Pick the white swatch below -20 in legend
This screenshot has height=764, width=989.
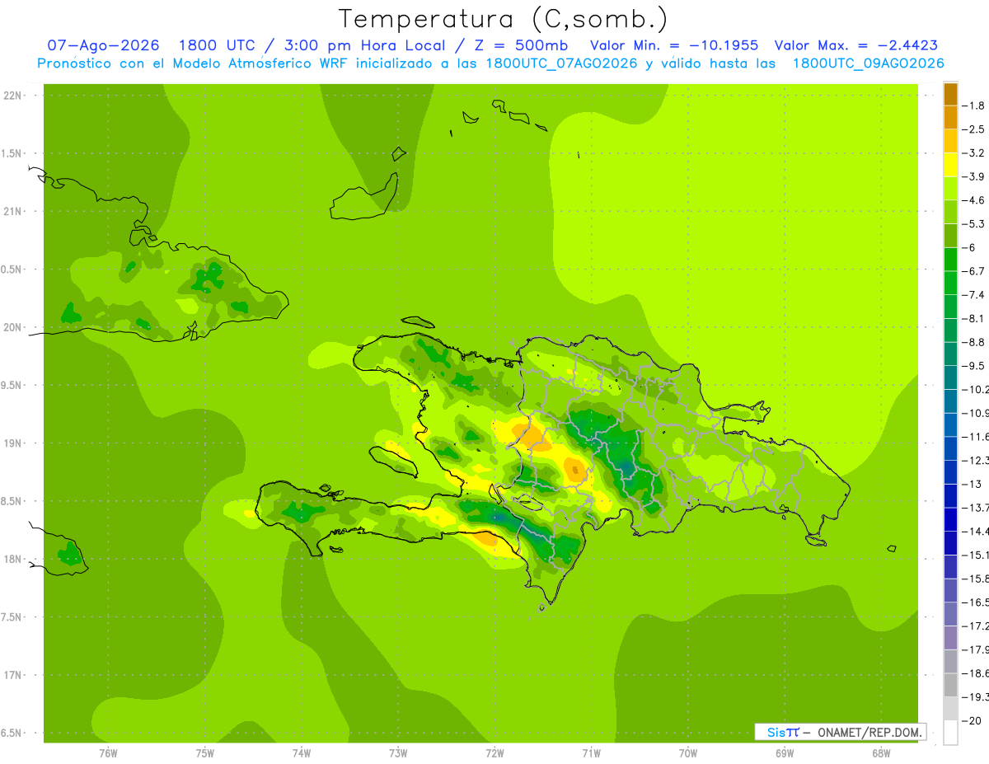coord(950,732)
